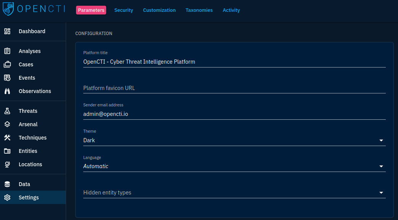Click the Events calendar icon
398x220 pixels.
click(7, 77)
